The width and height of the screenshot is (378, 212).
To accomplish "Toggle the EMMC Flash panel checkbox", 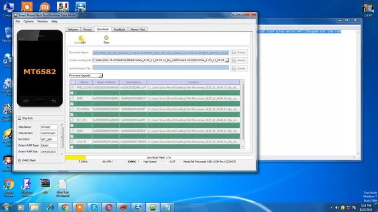I will [19, 160].
